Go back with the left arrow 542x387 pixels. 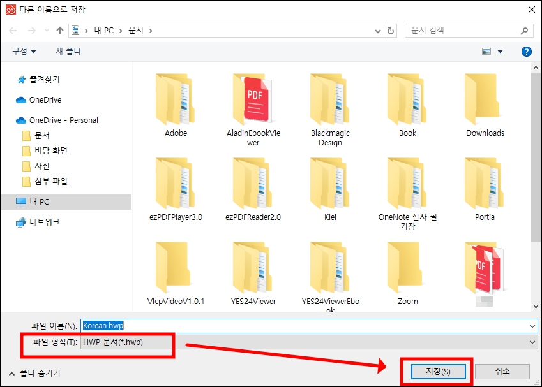click(13, 31)
